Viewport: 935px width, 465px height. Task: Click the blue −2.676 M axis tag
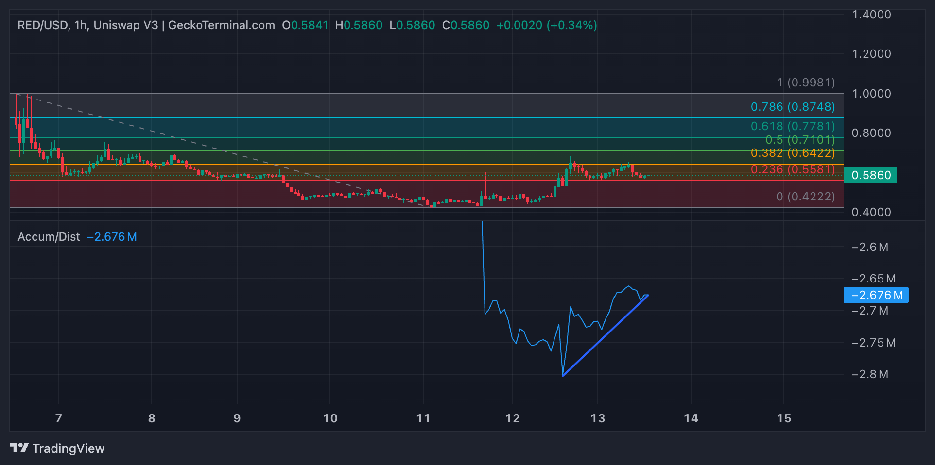point(876,295)
